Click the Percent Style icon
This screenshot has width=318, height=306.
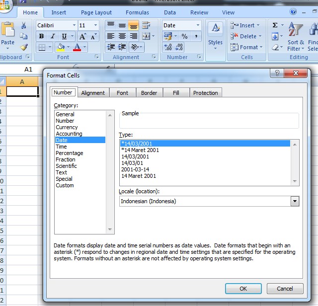(x=184, y=36)
